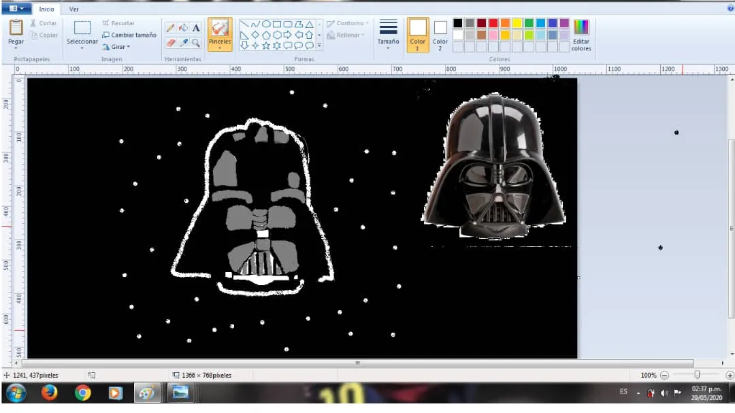735x413 pixels.
Task: Choose the right triangle shape
Action: click(244, 35)
